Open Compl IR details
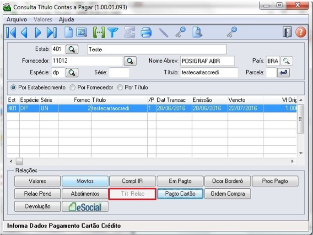This screenshot has height=235, width=313. click(x=133, y=181)
